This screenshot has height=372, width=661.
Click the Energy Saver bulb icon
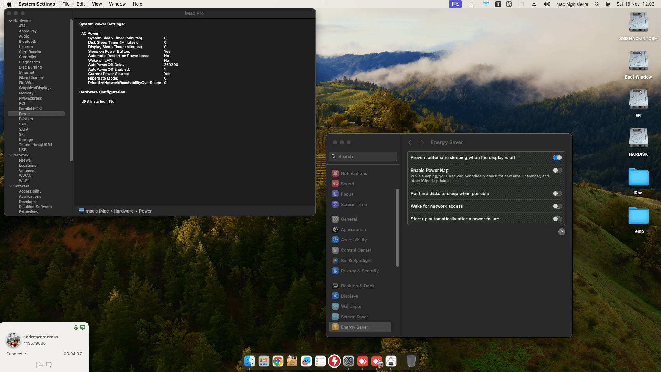coord(335,327)
